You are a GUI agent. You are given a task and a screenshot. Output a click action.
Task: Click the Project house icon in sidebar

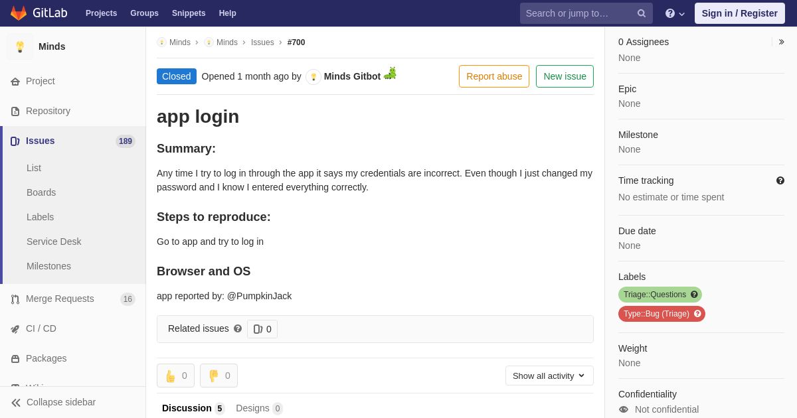15,82
